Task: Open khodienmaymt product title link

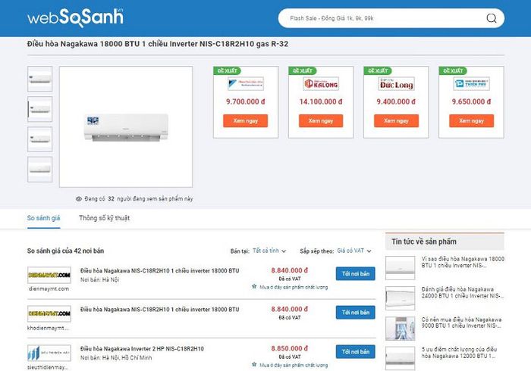Action: (x=159, y=310)
